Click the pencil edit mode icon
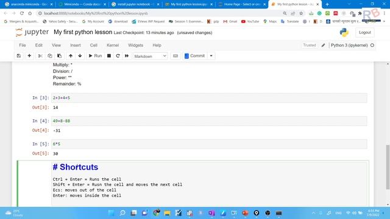Image resolution: width=390 pixels, height=219 pixels. click(323, 45)
